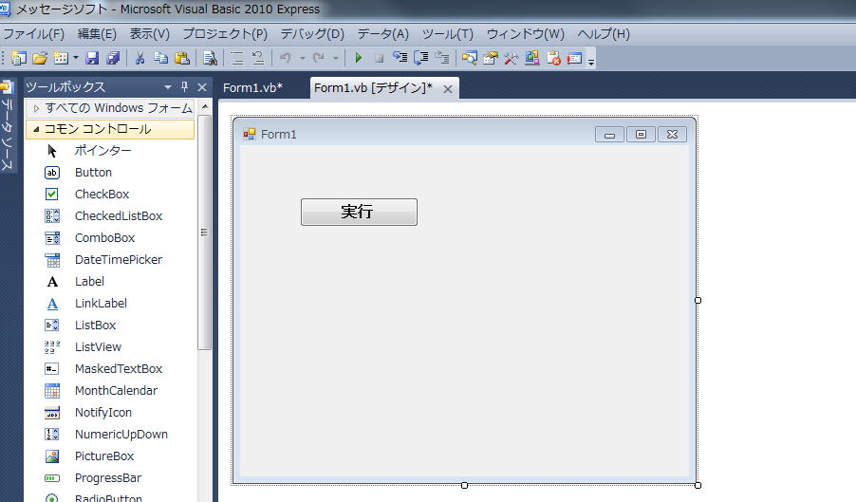Save Form1 with the floppy disk icon
Screen dimensions: 856x502
click(92, 58)
